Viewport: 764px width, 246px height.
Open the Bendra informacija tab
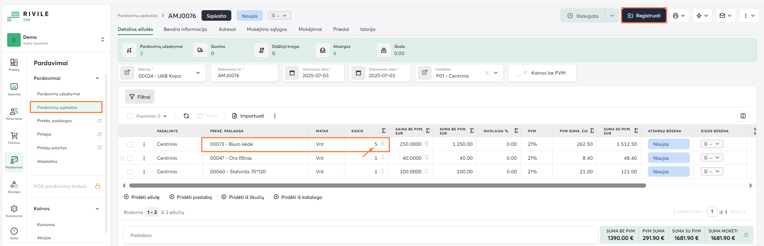[x=185, y=29]
